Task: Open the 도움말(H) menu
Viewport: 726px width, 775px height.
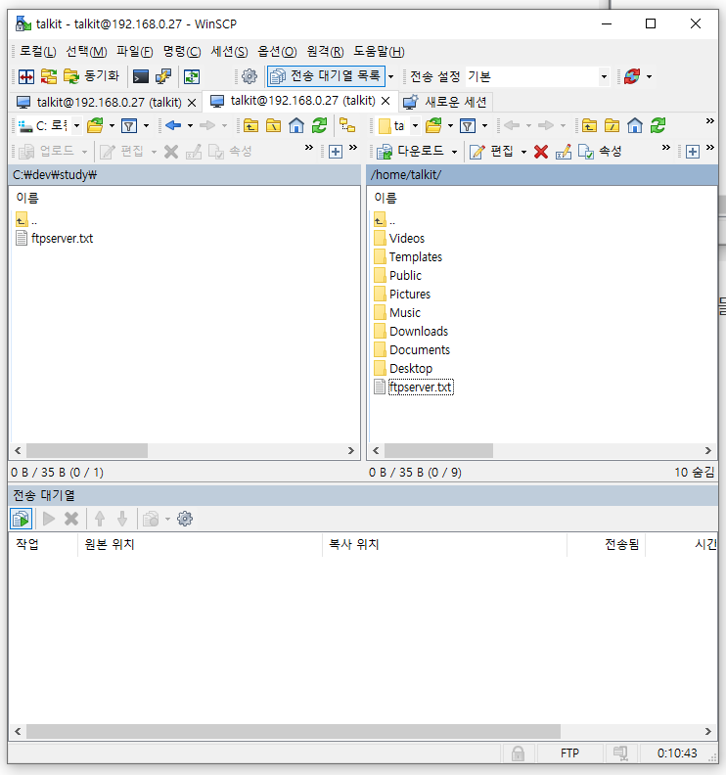Action: [x=379, y=52]
